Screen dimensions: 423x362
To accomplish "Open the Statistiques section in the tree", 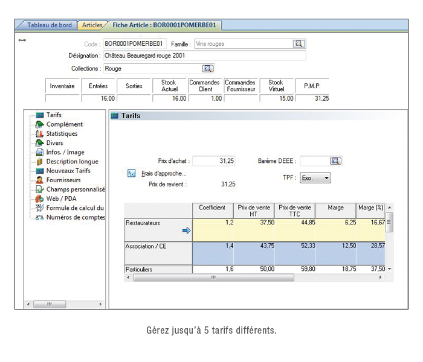I will pos(62,133).
